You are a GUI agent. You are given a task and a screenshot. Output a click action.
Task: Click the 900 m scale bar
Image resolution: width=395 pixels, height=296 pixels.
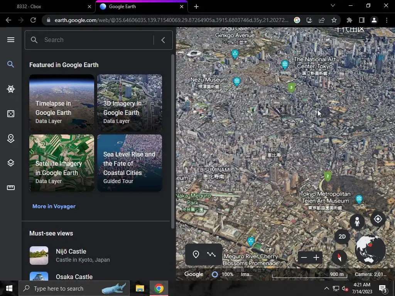coord(310,274)
